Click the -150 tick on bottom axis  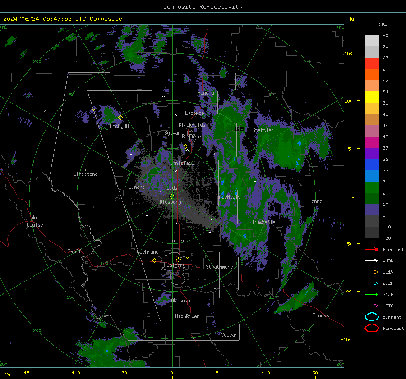tap(27, 373)
